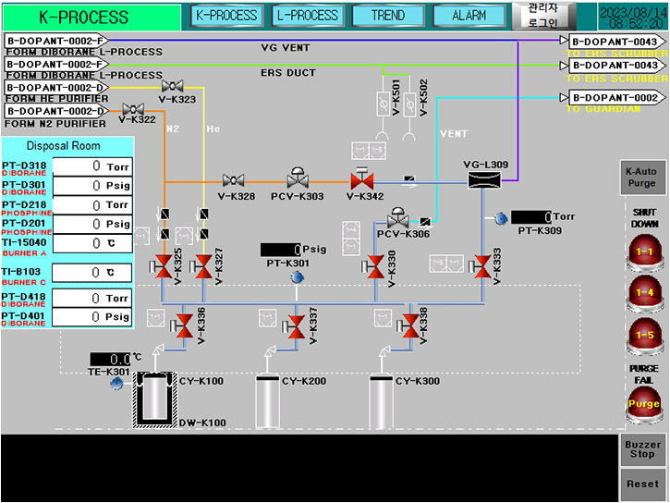The image size is (670, 503).
Task: Switch to the K-PROCESS tab
Action: 226,16
